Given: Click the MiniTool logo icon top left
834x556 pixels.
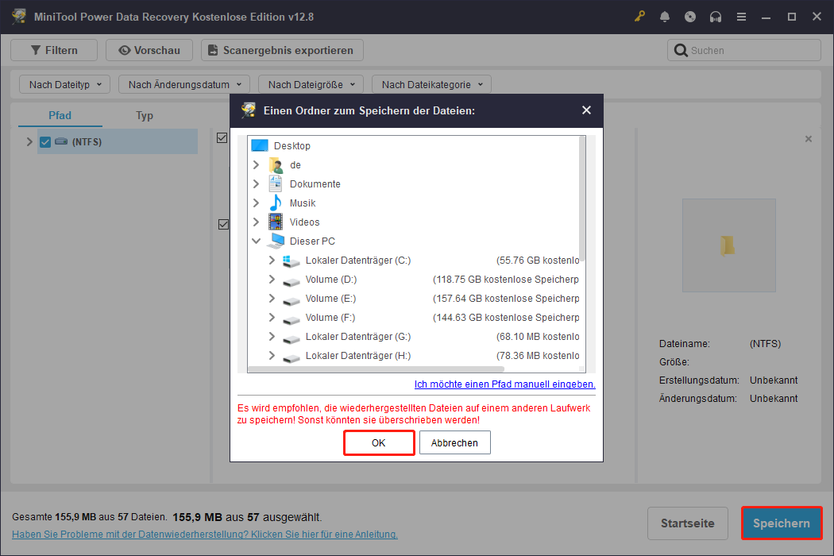Looking at the screenshot, I should point(17,16).
